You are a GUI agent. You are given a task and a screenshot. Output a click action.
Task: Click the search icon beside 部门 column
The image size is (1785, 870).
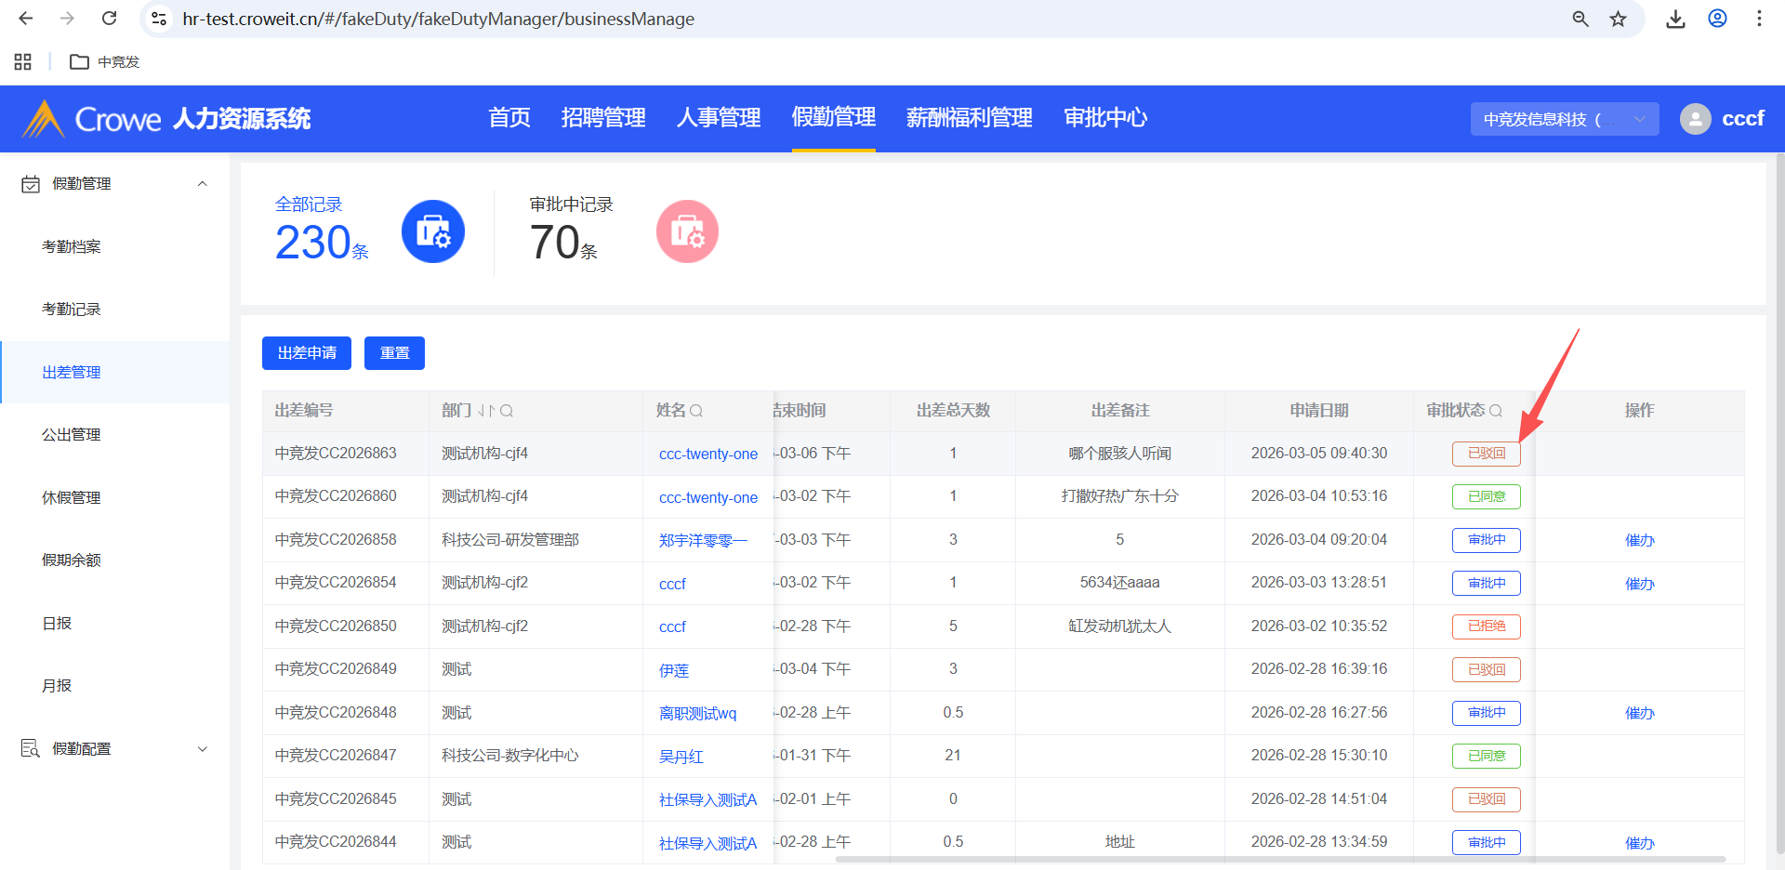pos(507,411)
